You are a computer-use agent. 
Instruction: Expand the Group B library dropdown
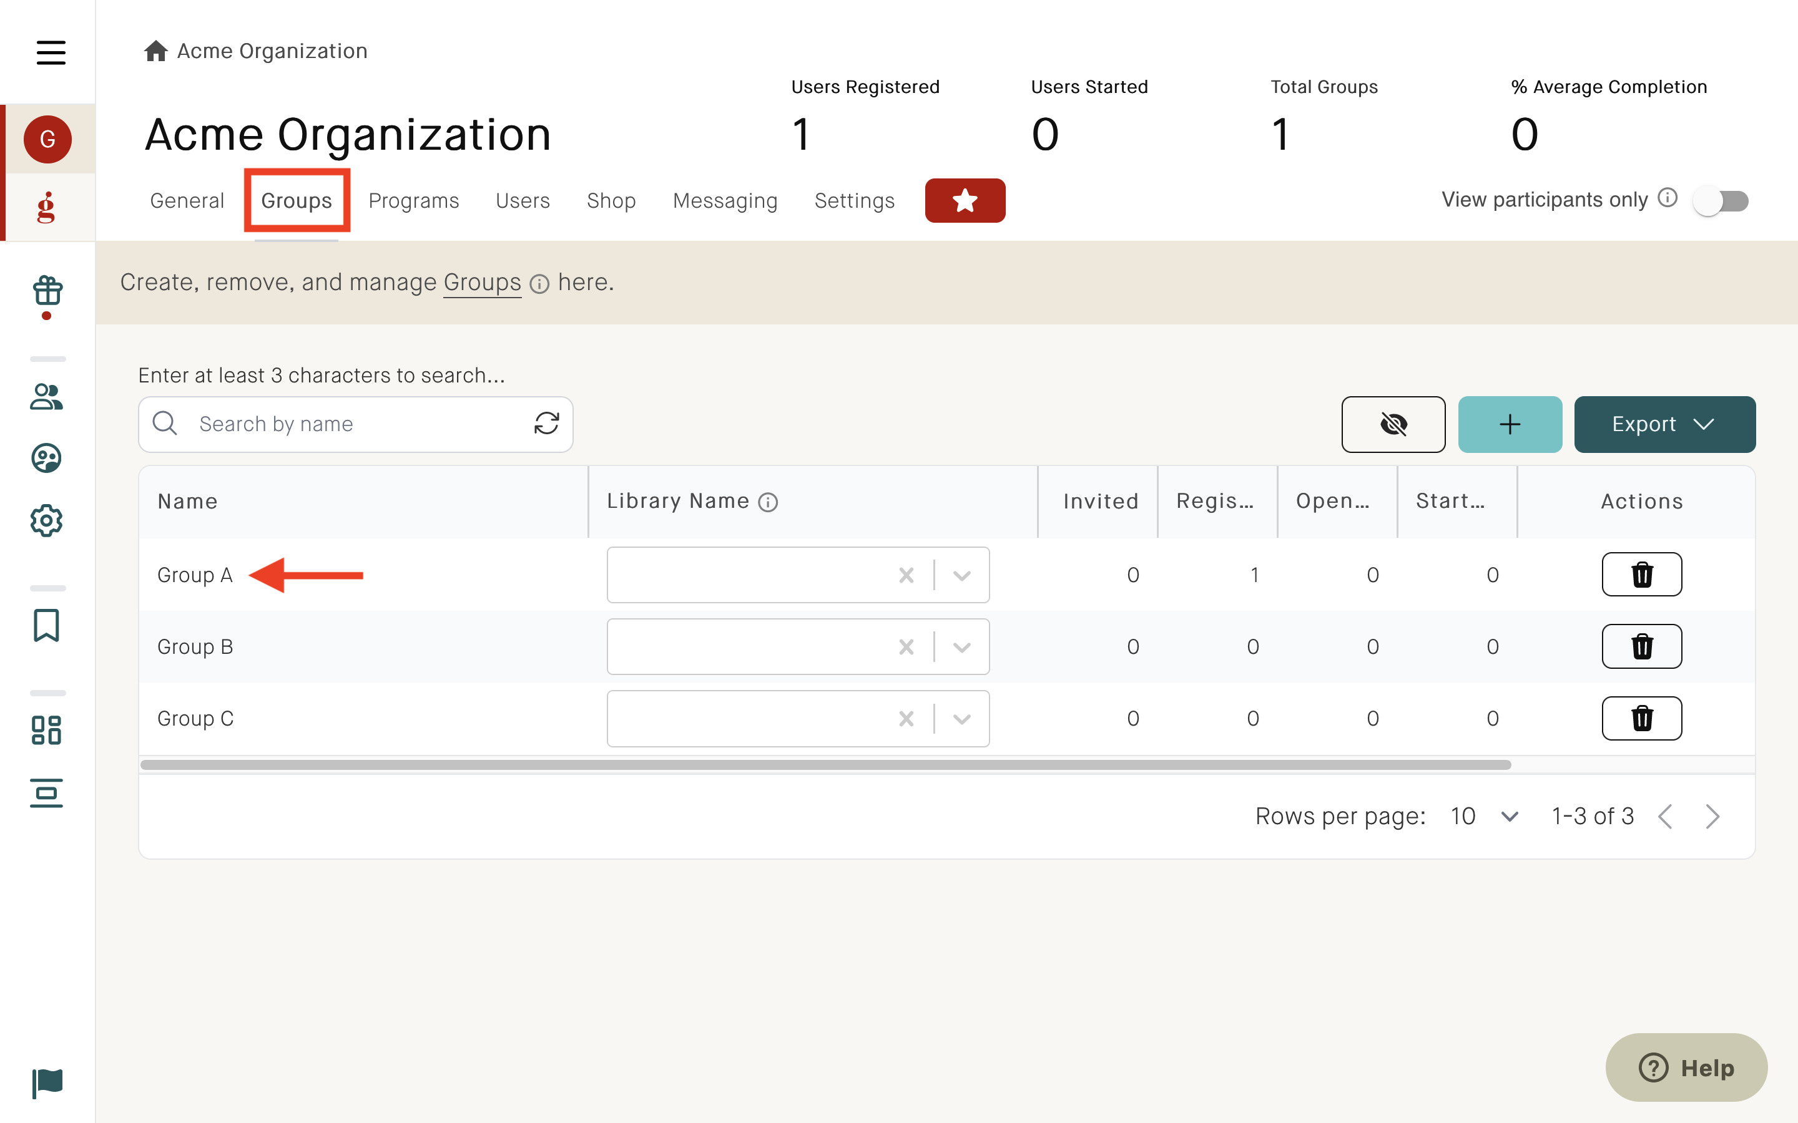[x=962, y=648]
